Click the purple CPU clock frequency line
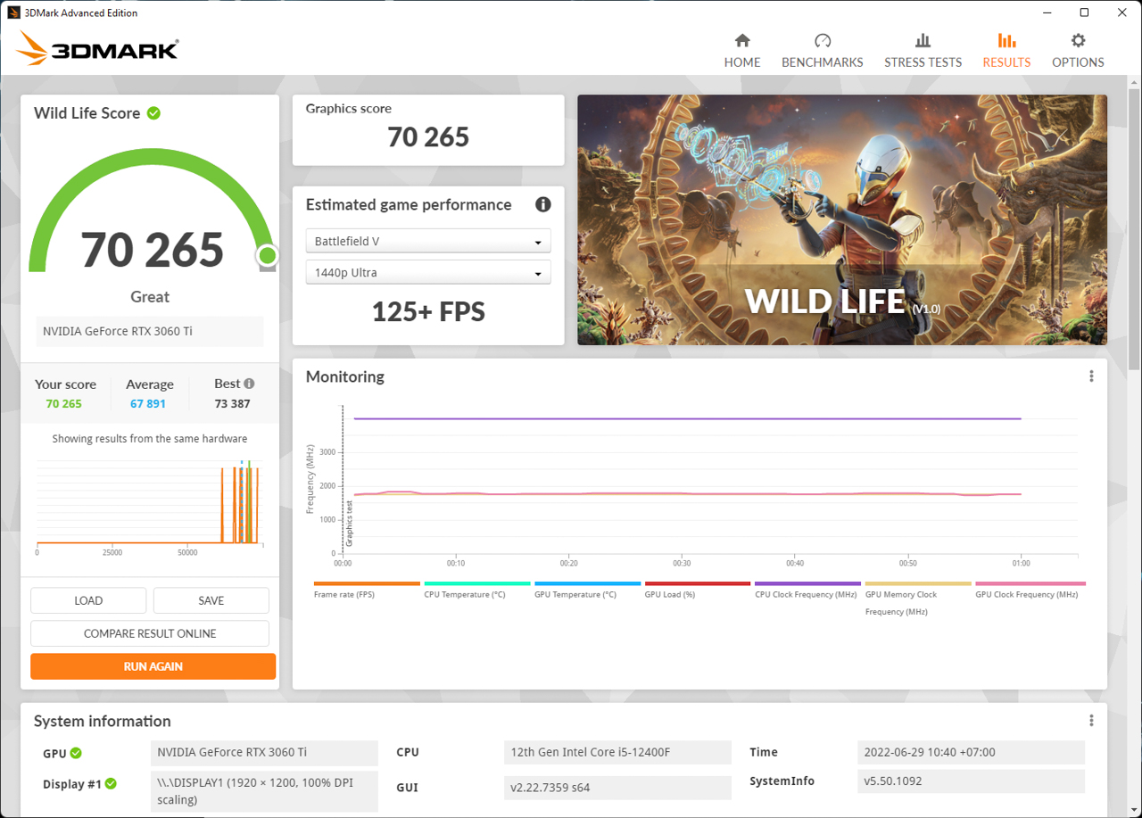The width and height of the screenshot is (1142, 818). pos(687,418)
